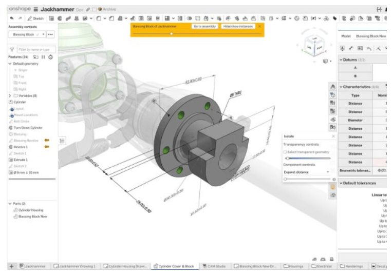The image size is (392, 276).
Task: Click the filter funnel icon in feature list
Action: click(12, 49)
